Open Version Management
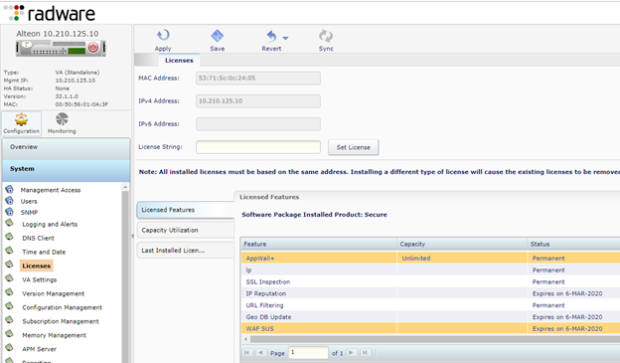 [x=54, y=293]
